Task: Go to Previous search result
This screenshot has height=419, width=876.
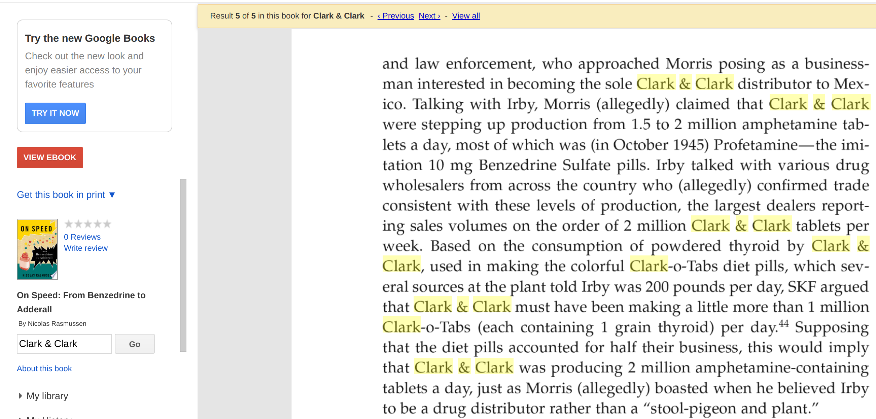Action: tap(396, 15)
